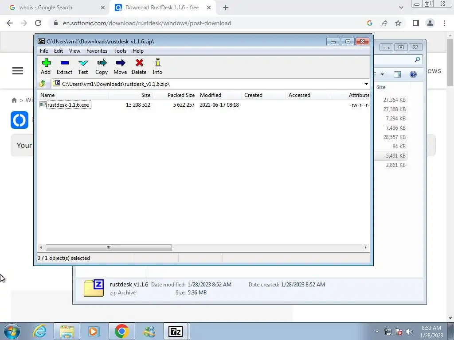Click the Extract toolbar icon

(x=64, y=67)
